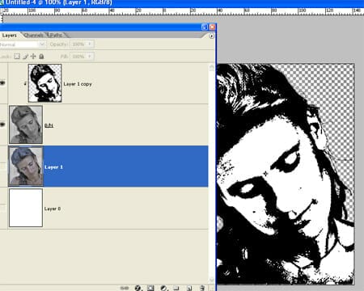Add a layer style from panel bottom
364x291 pixels.
coord(138,288)
